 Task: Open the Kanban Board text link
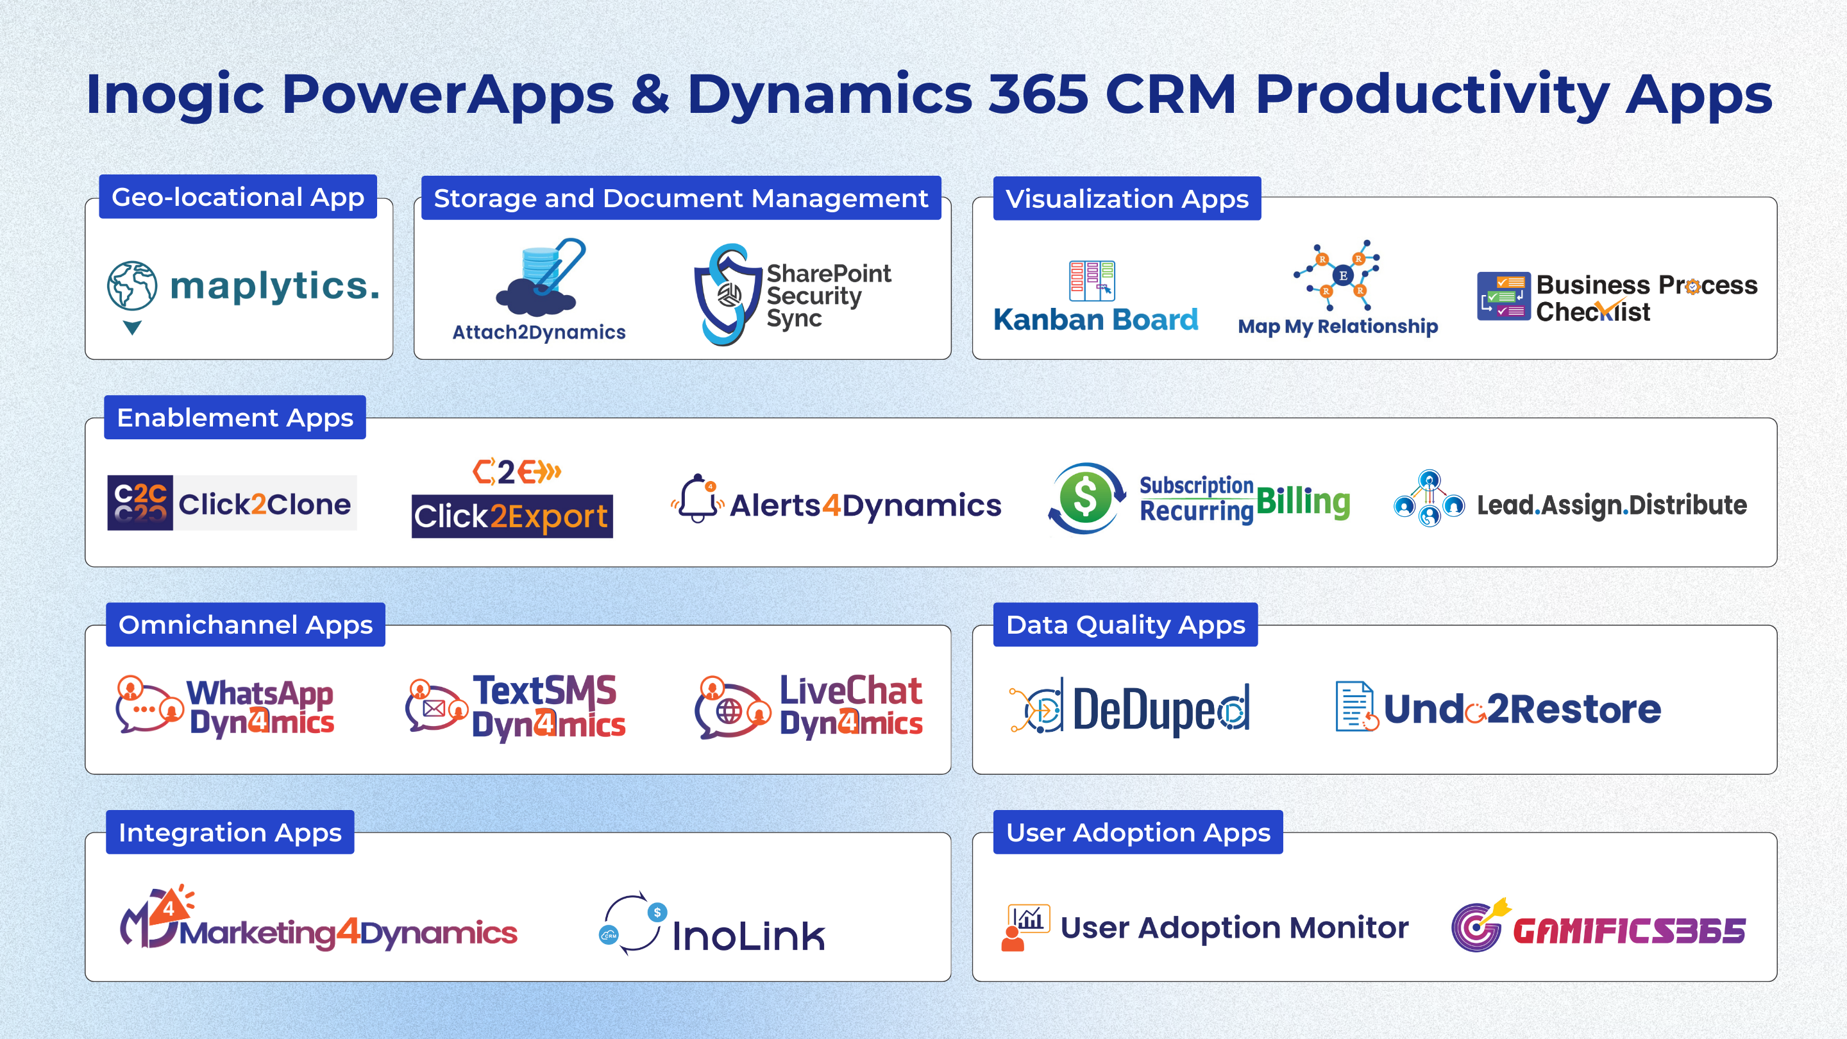(1095, 320)
